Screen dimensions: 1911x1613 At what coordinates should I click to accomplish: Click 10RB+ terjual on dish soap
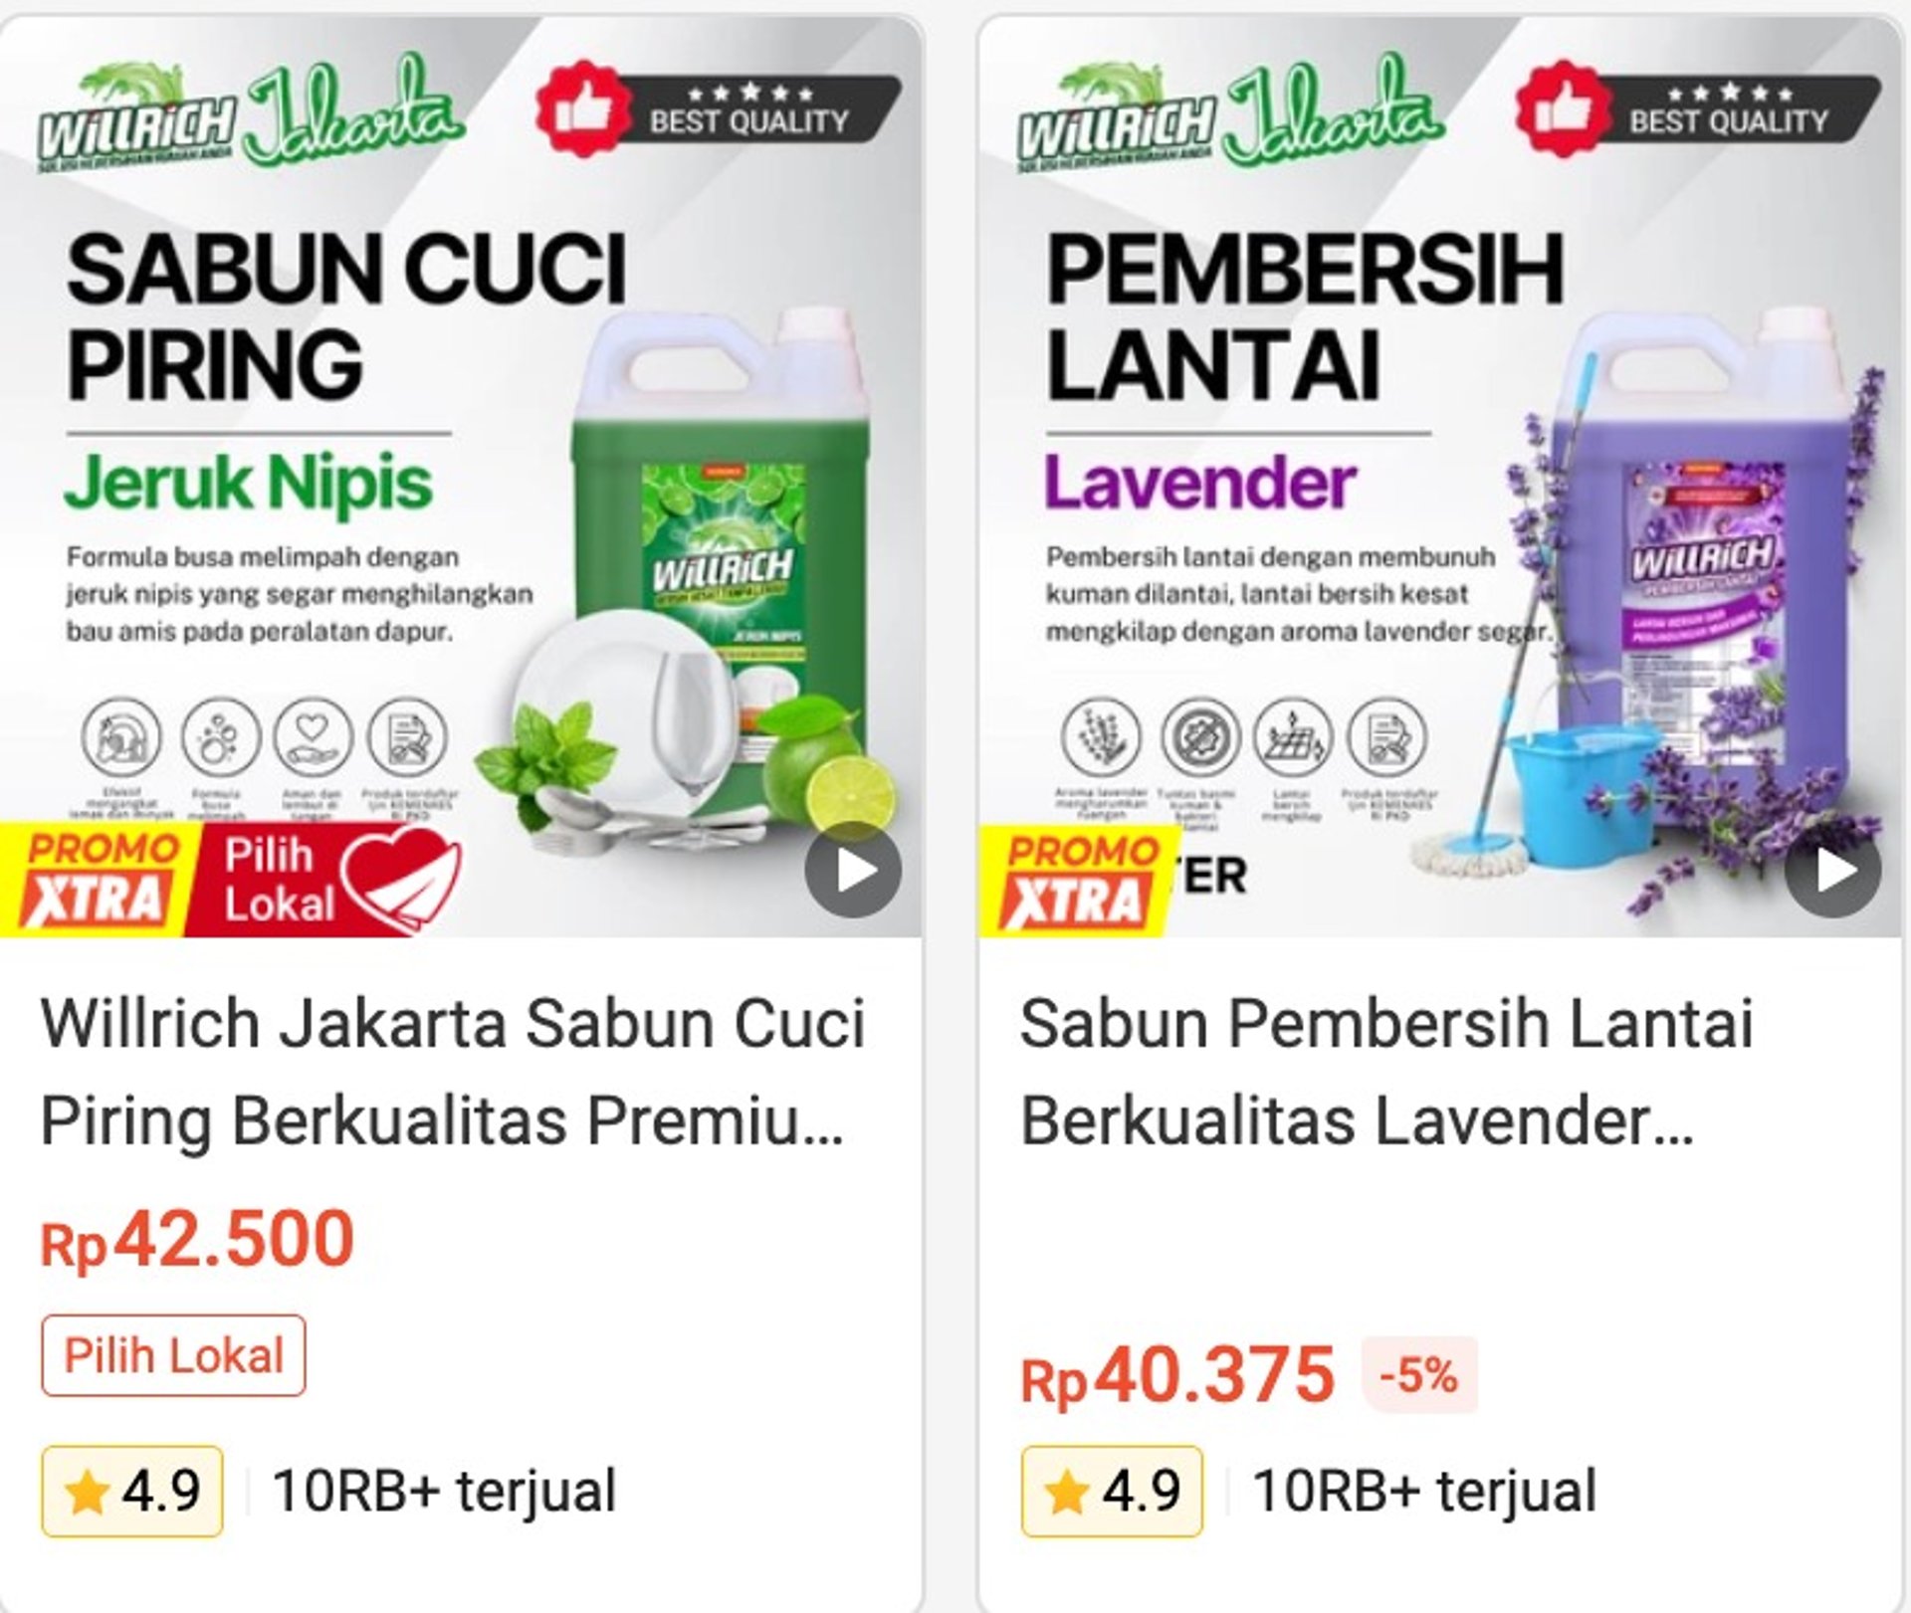pyautogui.click(x=444, y=1492)
